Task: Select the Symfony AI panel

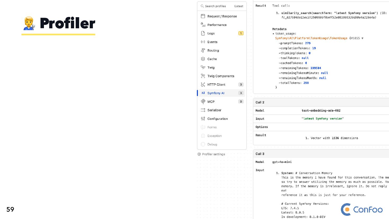Action: tap(222, 93)
